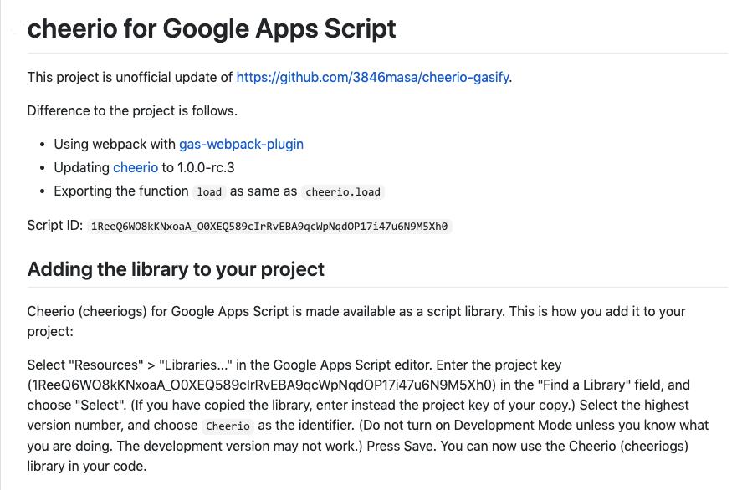This screenshot has height=490, width=742.
Task: Click the "Adding the library to your project" heading
Action: (x=176, y=269)
